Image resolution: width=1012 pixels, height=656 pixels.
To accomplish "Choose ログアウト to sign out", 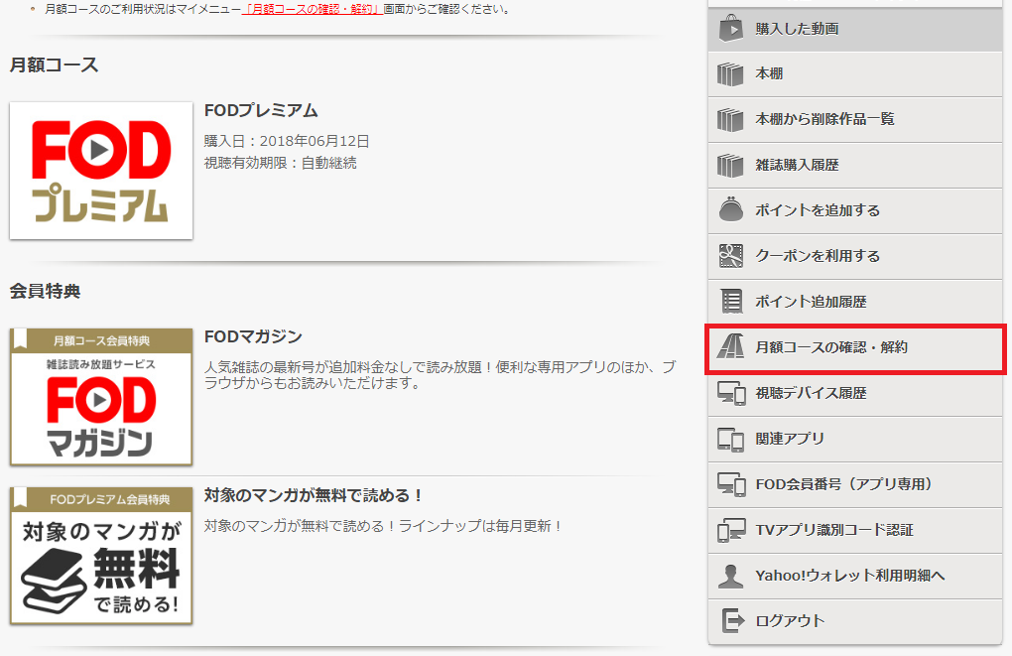I will 855,622.
